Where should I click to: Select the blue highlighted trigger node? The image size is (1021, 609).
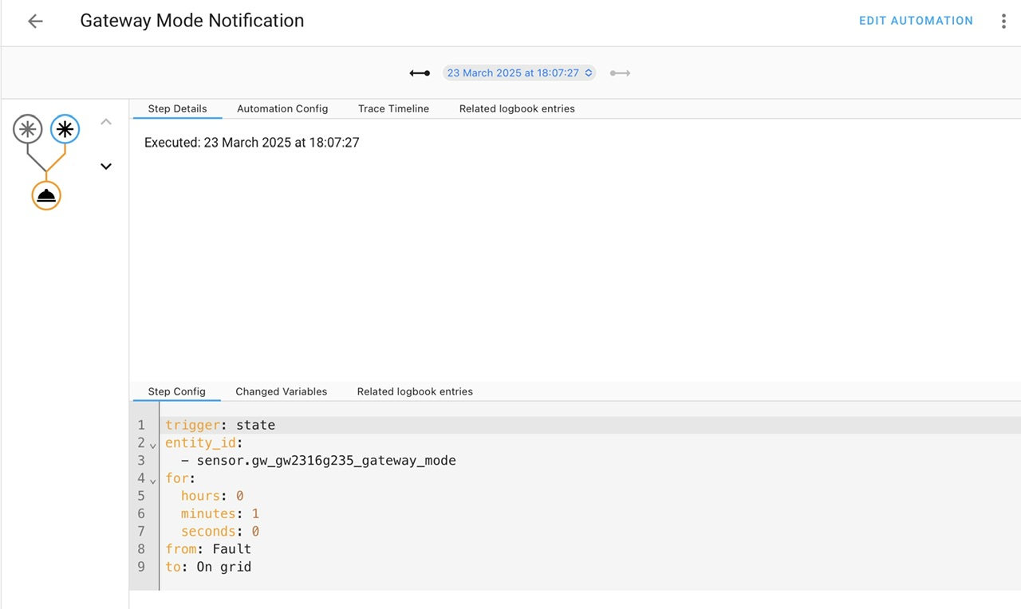tap(65, 129)
